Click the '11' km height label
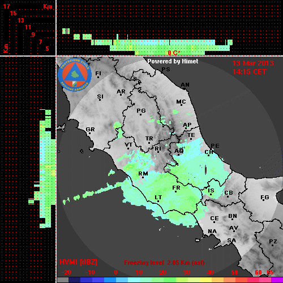 [x=28, y=27]
